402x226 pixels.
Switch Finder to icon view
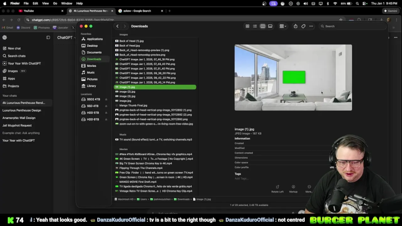click(247, 26)
